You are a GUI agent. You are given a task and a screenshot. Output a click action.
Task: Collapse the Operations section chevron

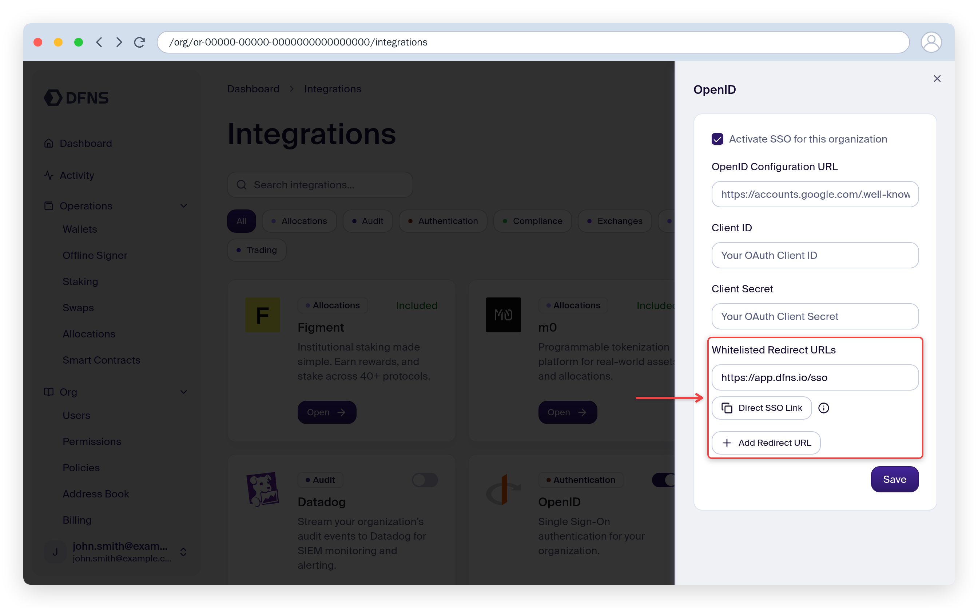[183, 206]
